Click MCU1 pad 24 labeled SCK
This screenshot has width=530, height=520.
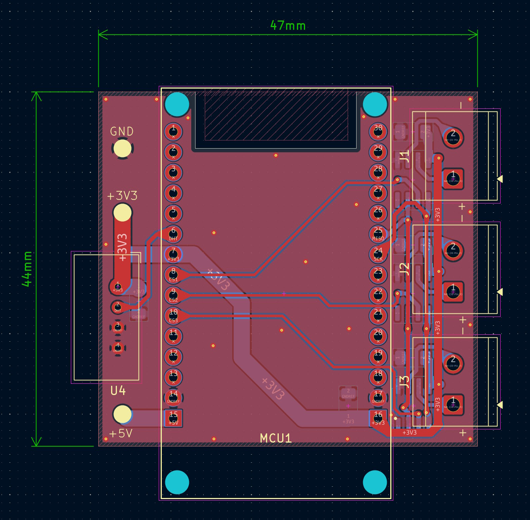click(x=378, y=254)
